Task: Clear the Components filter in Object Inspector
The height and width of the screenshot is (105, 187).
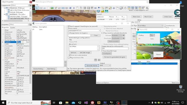Action: (x=30, y=5)
